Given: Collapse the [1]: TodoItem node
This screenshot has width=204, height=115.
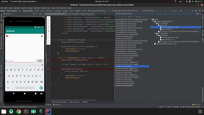Looking at the screenshot, I should point(155,33).
